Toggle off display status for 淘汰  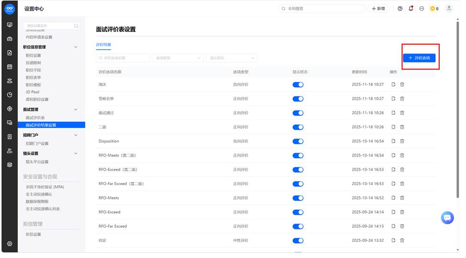coord(298,84)
